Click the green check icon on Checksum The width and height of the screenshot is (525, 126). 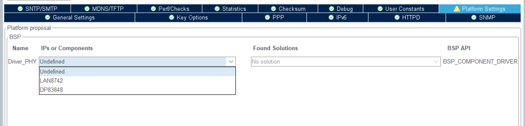[x=273, y=9]
